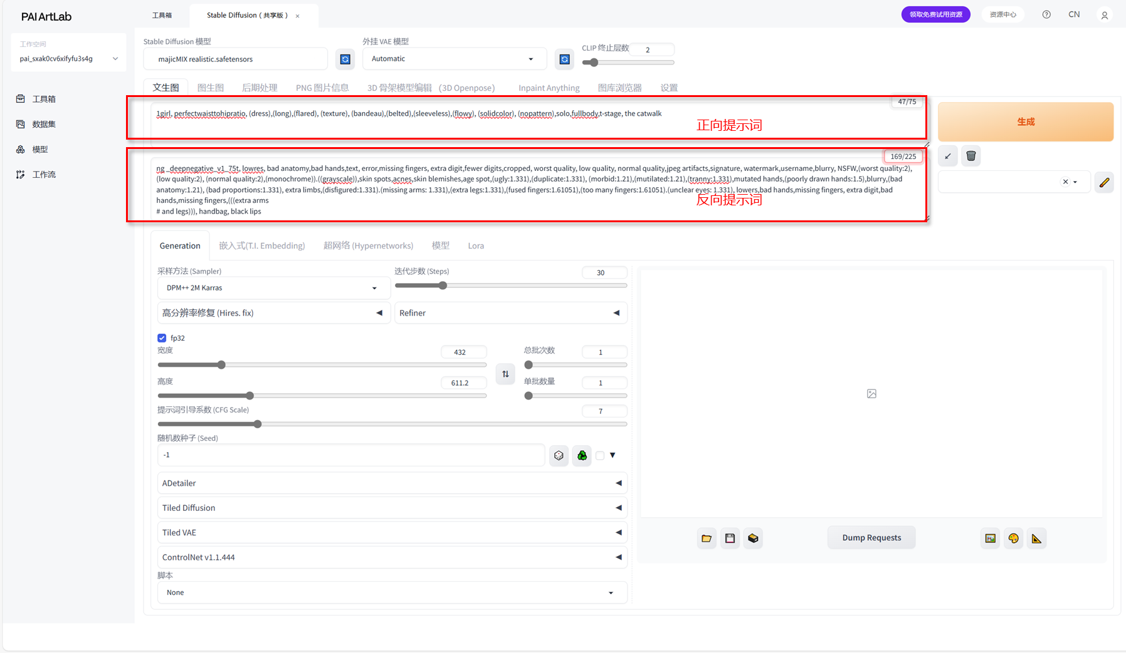
Task: Close the Stable Diffusion (共享版) tab
Action: (298, 16)
